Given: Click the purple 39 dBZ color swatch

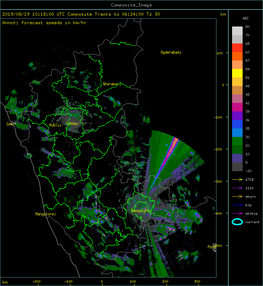Looking at the screenshot, I should (237, 115).
